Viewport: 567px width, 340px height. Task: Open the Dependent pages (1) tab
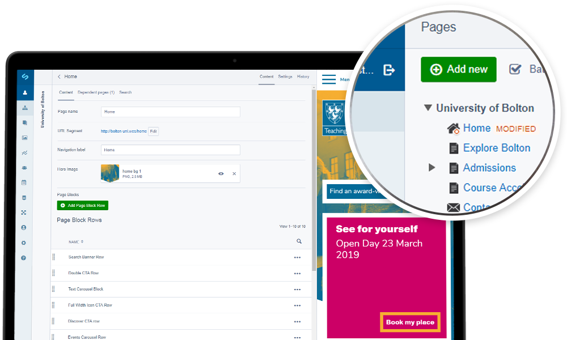point(96,92)
